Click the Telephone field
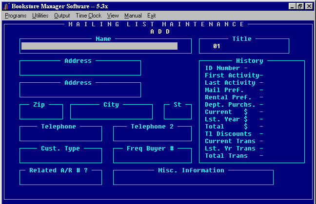 60,134
